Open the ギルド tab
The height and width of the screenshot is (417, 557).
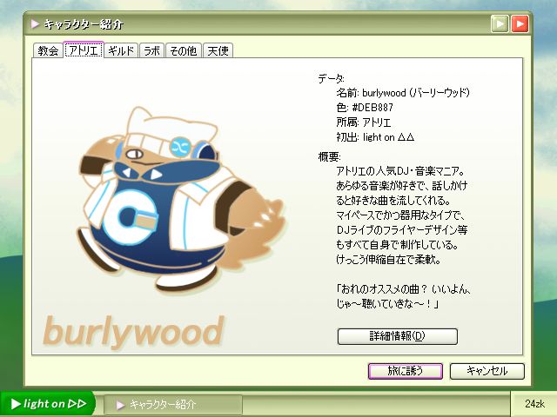point(121,50)
